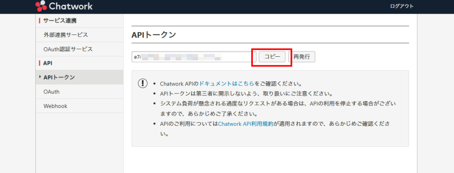Click the コピー copy button
This screenshot has height=173, width=454.
pyautogui.click(x=272, y=57)
